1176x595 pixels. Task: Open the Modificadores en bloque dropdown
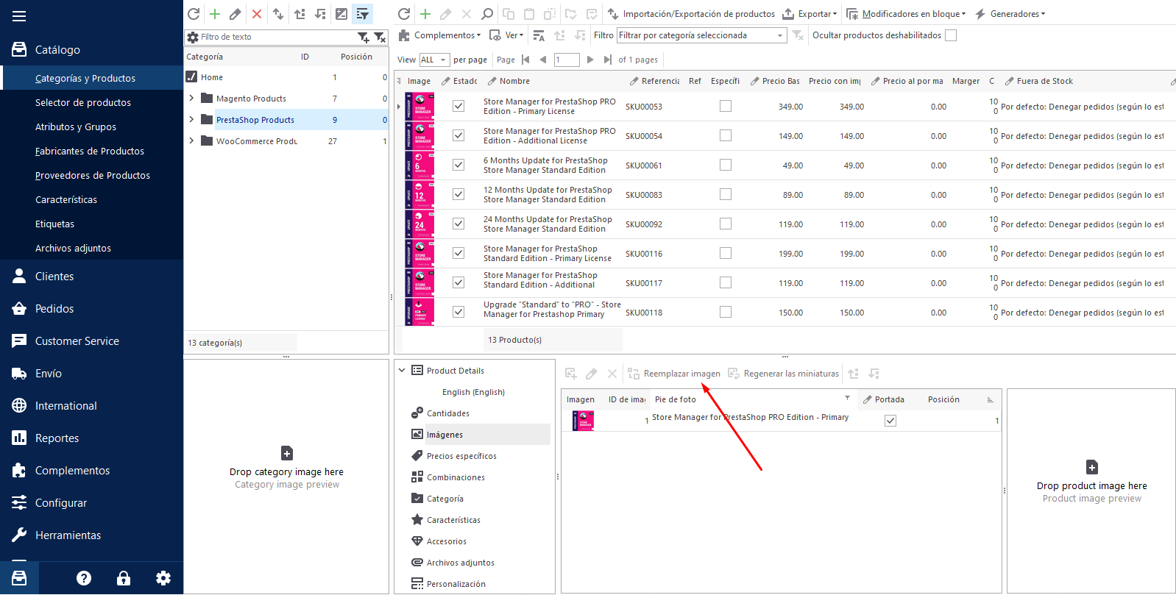[906, 14]
